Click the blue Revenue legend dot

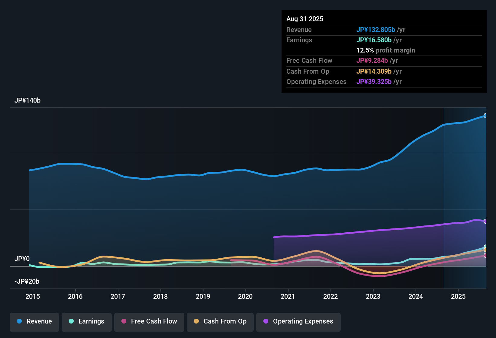point(19,321)
